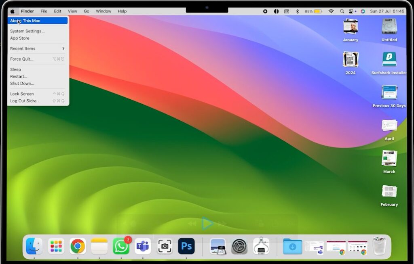
Task: Open Microsoft Teams from the Dock
Action: (143, 246)
